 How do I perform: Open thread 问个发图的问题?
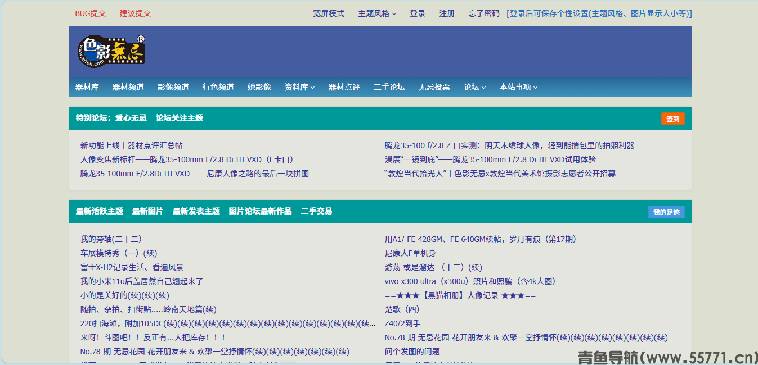pyautogui.click(x=412, y=352)
